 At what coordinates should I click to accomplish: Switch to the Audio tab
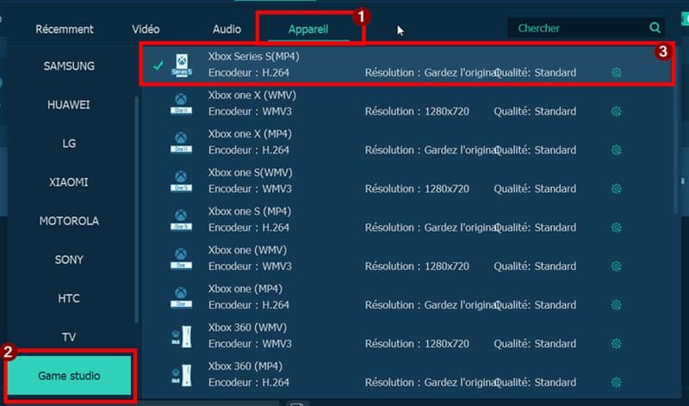(227, 29)
